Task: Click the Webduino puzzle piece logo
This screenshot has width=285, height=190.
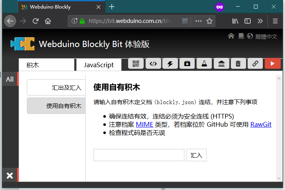Action: [23, 44]
